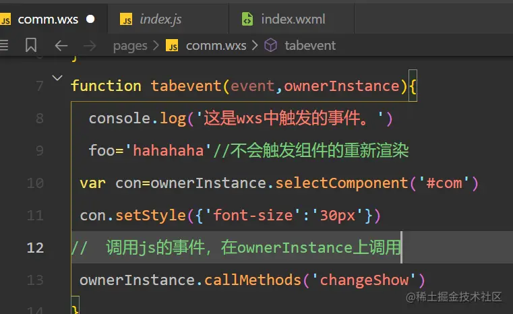Image resolution: width=513 pixels, height=314 pixels.
Task: Click the string '这是wxs中触发的事件。'
Action: pyautogui.click(x=291, y=119)
